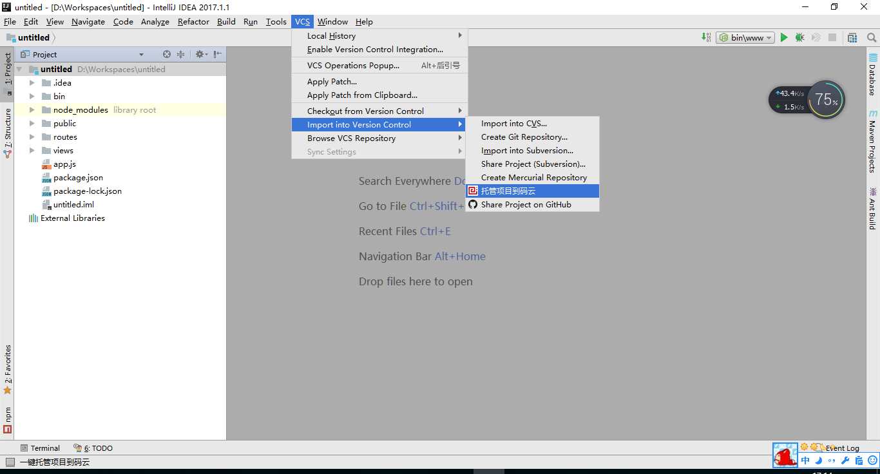Viewport: 880px width, 474px height.
Task: Click the 75% memory usage widget
Action: tap(826, 99)
